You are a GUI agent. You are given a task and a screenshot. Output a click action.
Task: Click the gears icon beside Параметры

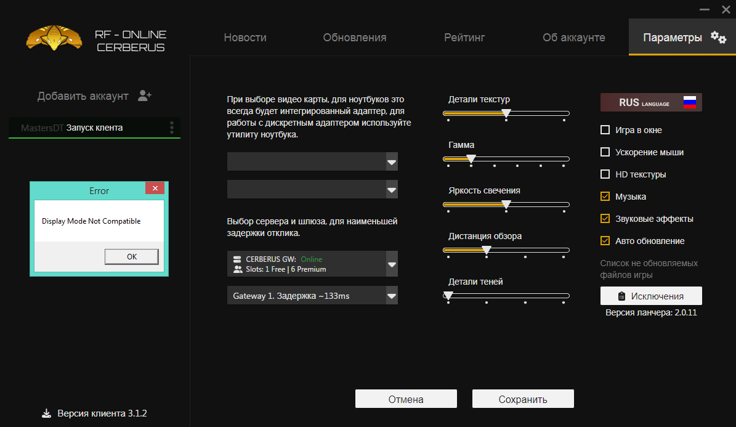718,37
